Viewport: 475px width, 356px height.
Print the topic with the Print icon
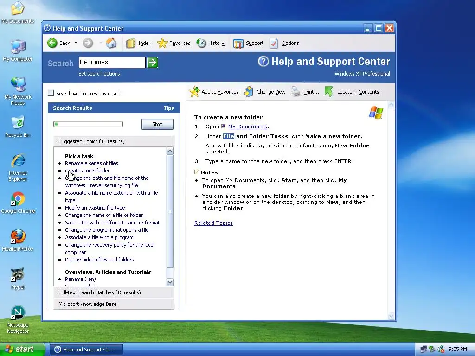pyautogui.click(x=295, y=92)
